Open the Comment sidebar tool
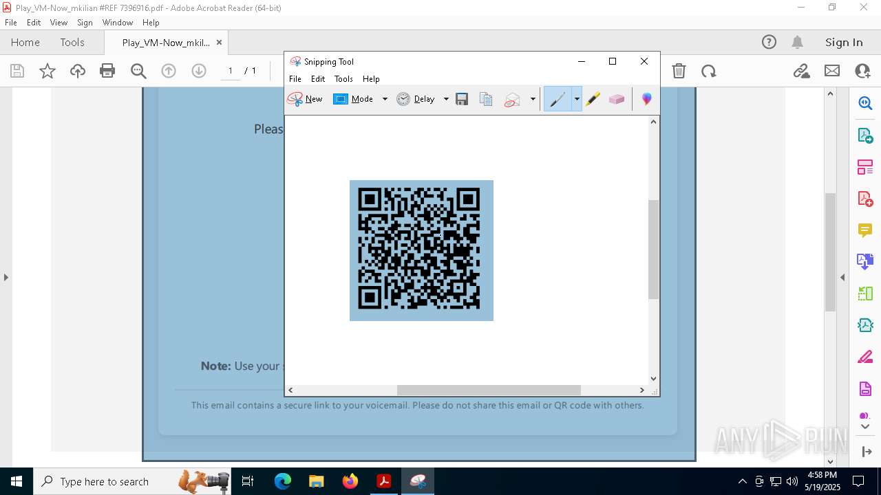 click(x=865, y=230)
